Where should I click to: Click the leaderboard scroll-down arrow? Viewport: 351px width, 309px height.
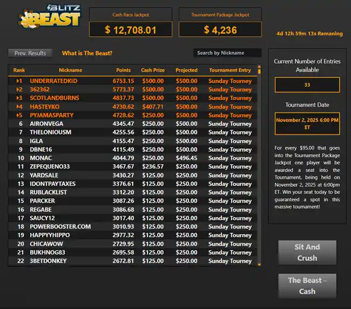point(259,264)
